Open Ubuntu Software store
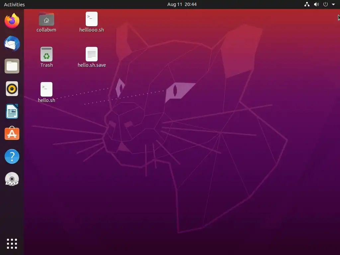340x255 pixels. click(x=12, y=133)
